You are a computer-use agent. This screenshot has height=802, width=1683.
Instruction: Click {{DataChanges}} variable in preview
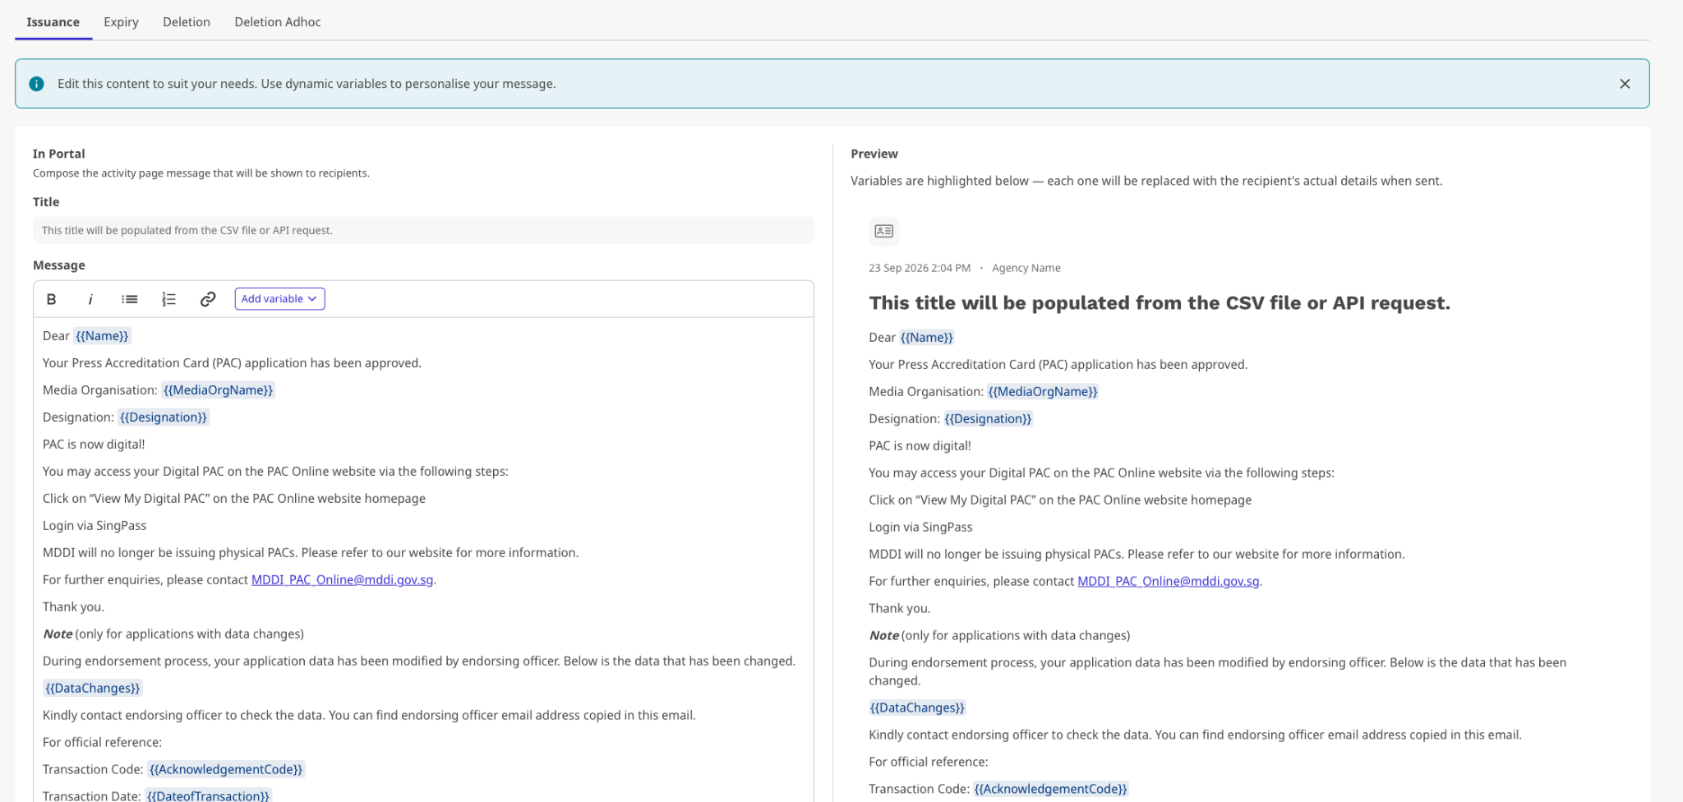pos(917,708)
